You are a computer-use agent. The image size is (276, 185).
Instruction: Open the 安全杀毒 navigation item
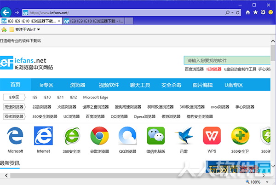(x=171, y=85)
